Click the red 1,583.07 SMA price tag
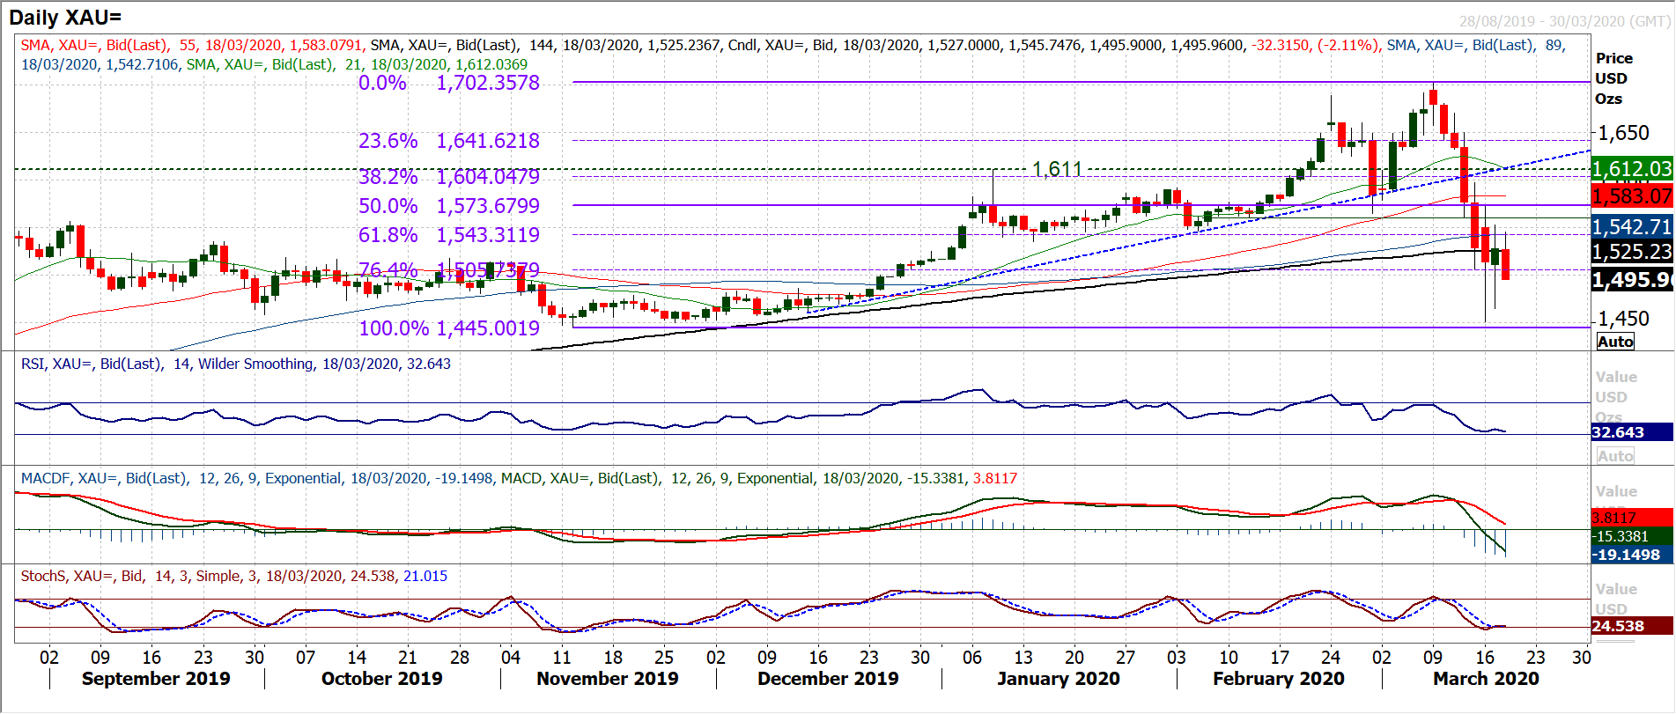 1632,196
